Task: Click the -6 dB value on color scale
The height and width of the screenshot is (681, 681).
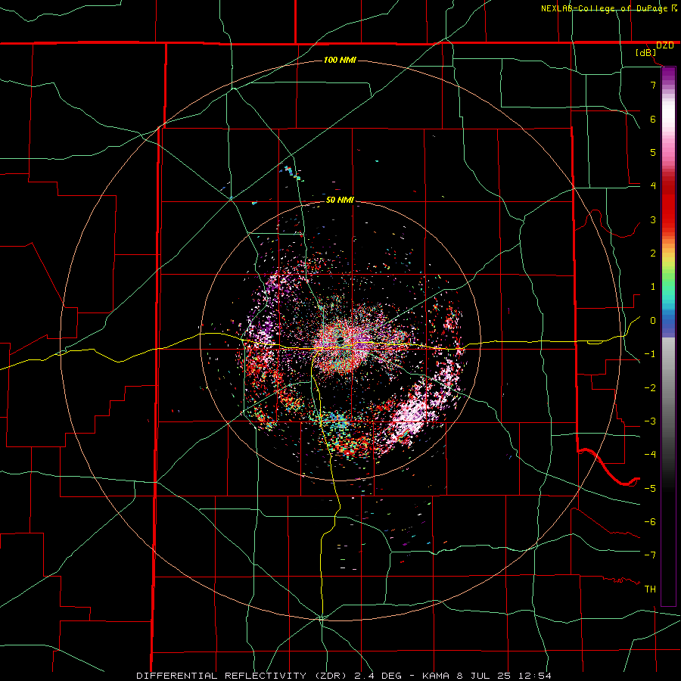Action: (650, 522)
